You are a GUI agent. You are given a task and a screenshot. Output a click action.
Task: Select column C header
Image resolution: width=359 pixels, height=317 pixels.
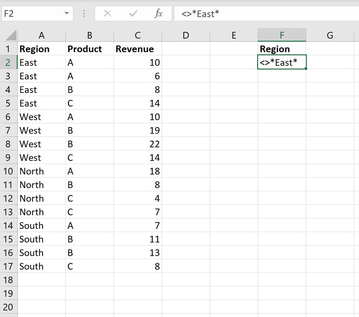pyautogui.click(x=137, y=35)
